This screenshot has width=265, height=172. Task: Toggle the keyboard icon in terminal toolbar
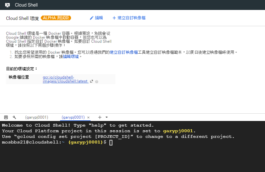[6, 117]
